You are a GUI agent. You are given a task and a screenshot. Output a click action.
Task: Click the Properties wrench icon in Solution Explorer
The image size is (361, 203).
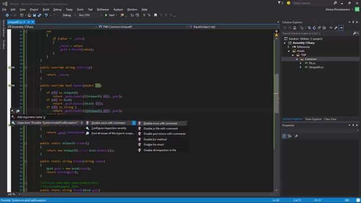click(336, 28)
